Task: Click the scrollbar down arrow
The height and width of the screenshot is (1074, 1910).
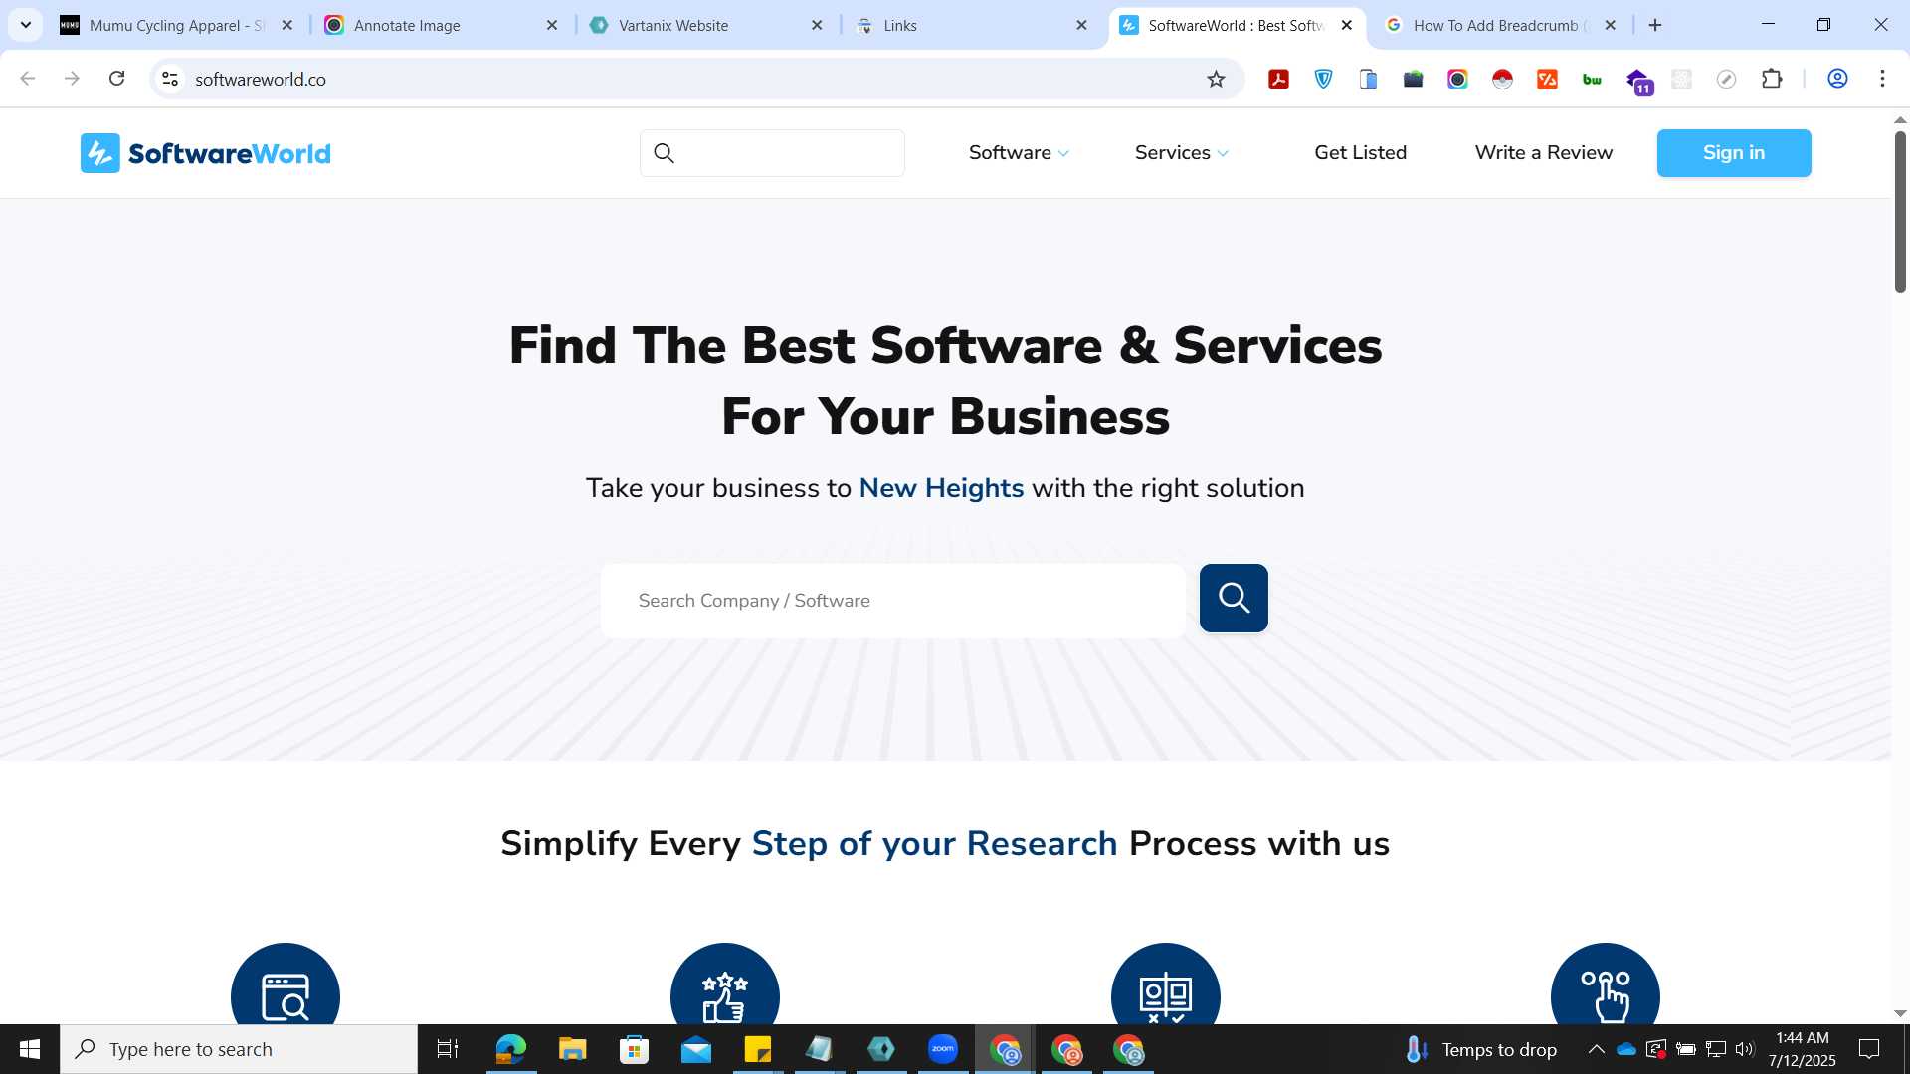Action: pos(1900,1014)
